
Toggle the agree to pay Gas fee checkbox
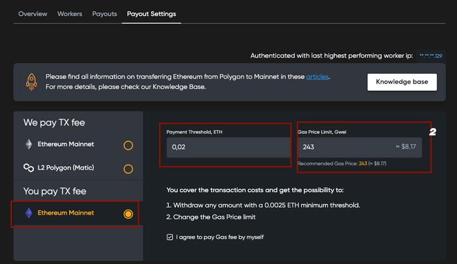[170, 237]
